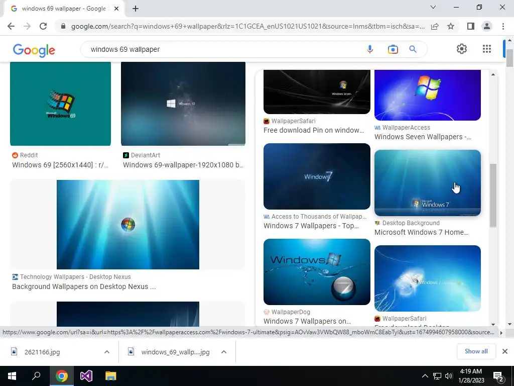
Task: Expand options for 2621166.jpg download
Action: click(x=106, y=352)
